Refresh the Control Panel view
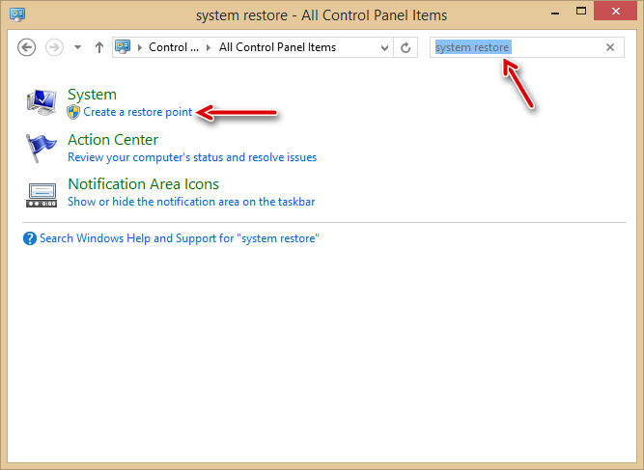 tap(406, 47)
